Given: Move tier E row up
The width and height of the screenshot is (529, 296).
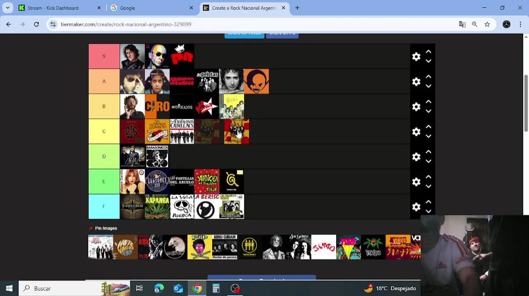Looking at the screenshot, I should pyautogui.click(x=428, y=177).
